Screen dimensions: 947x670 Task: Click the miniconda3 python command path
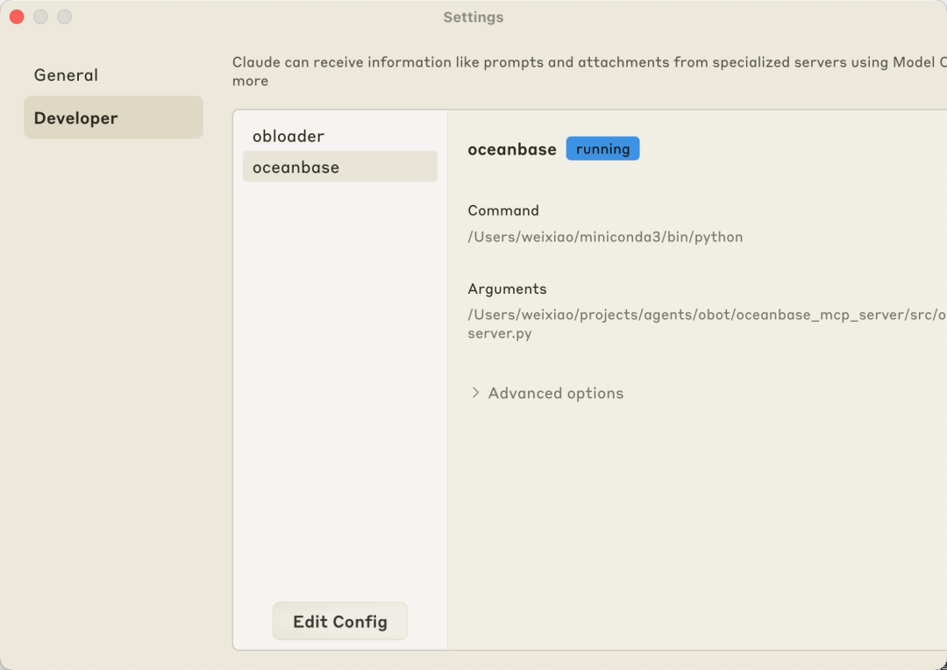coord(605,237)
